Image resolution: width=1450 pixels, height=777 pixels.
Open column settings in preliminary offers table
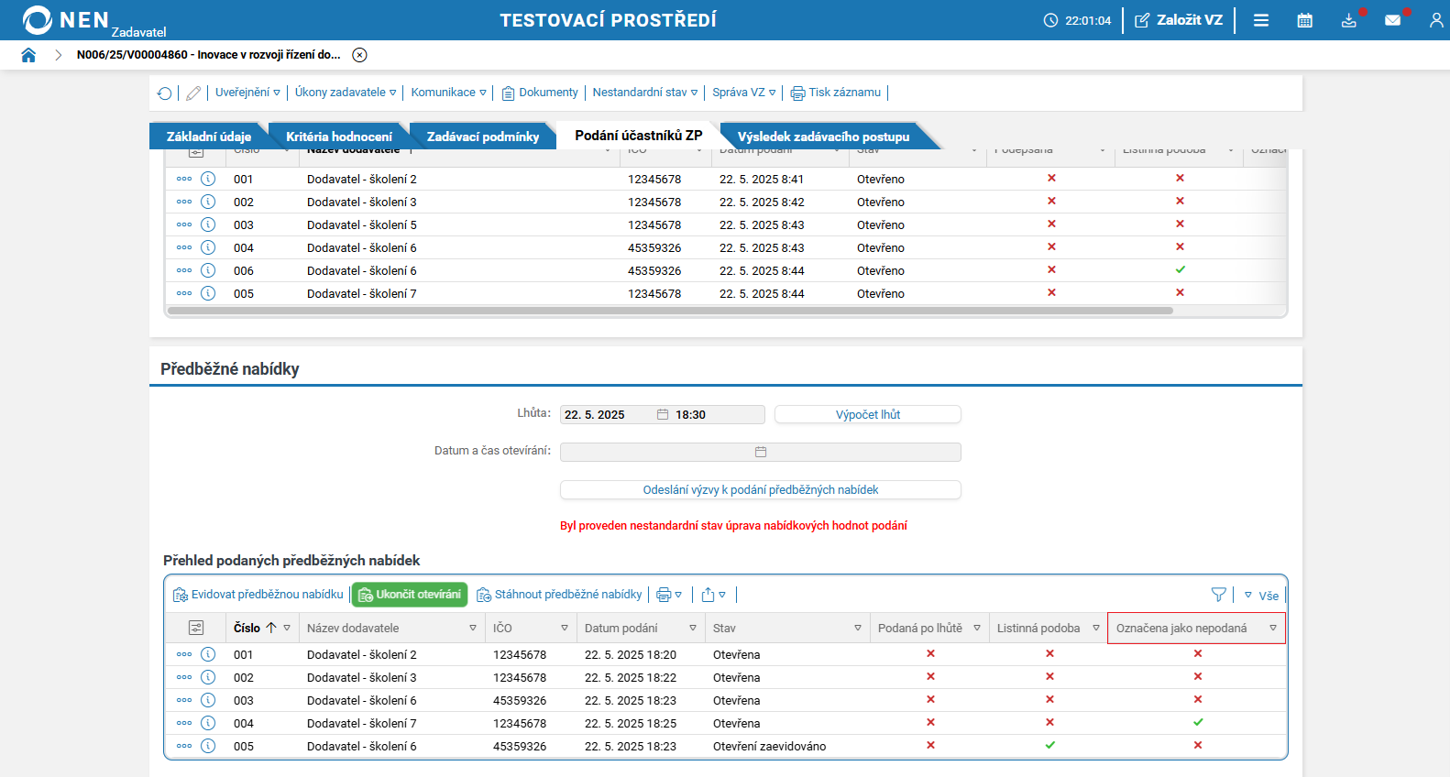195,628
